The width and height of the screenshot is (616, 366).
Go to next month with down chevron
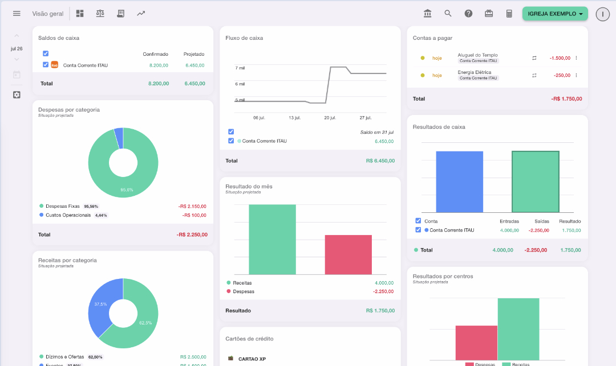pos(17,60)
